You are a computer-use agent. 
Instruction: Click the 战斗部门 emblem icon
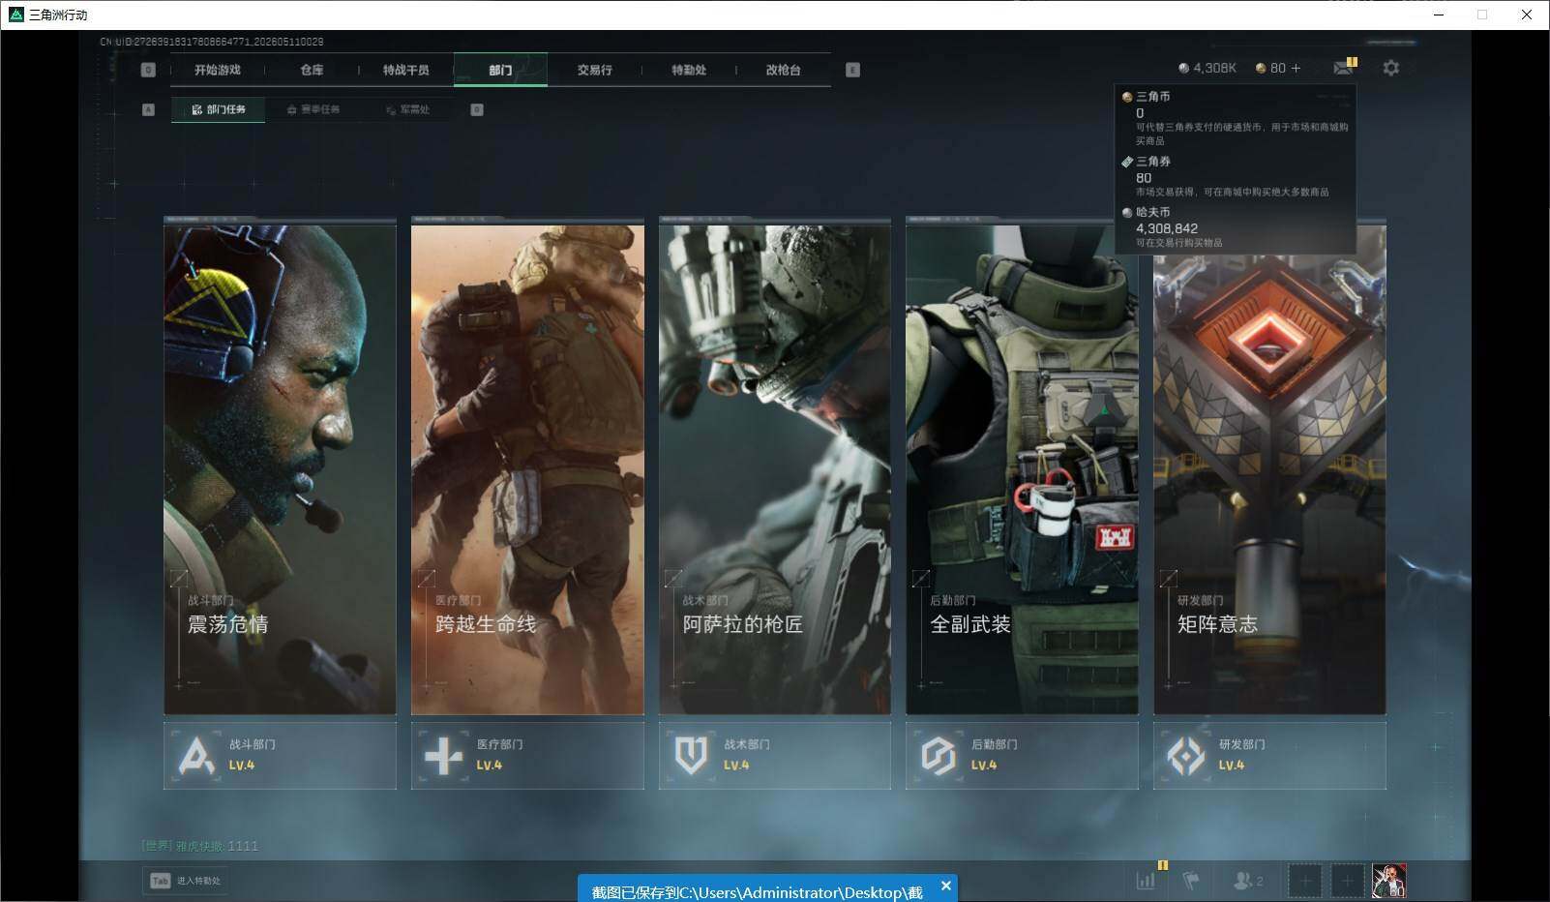tap(196, 755)
